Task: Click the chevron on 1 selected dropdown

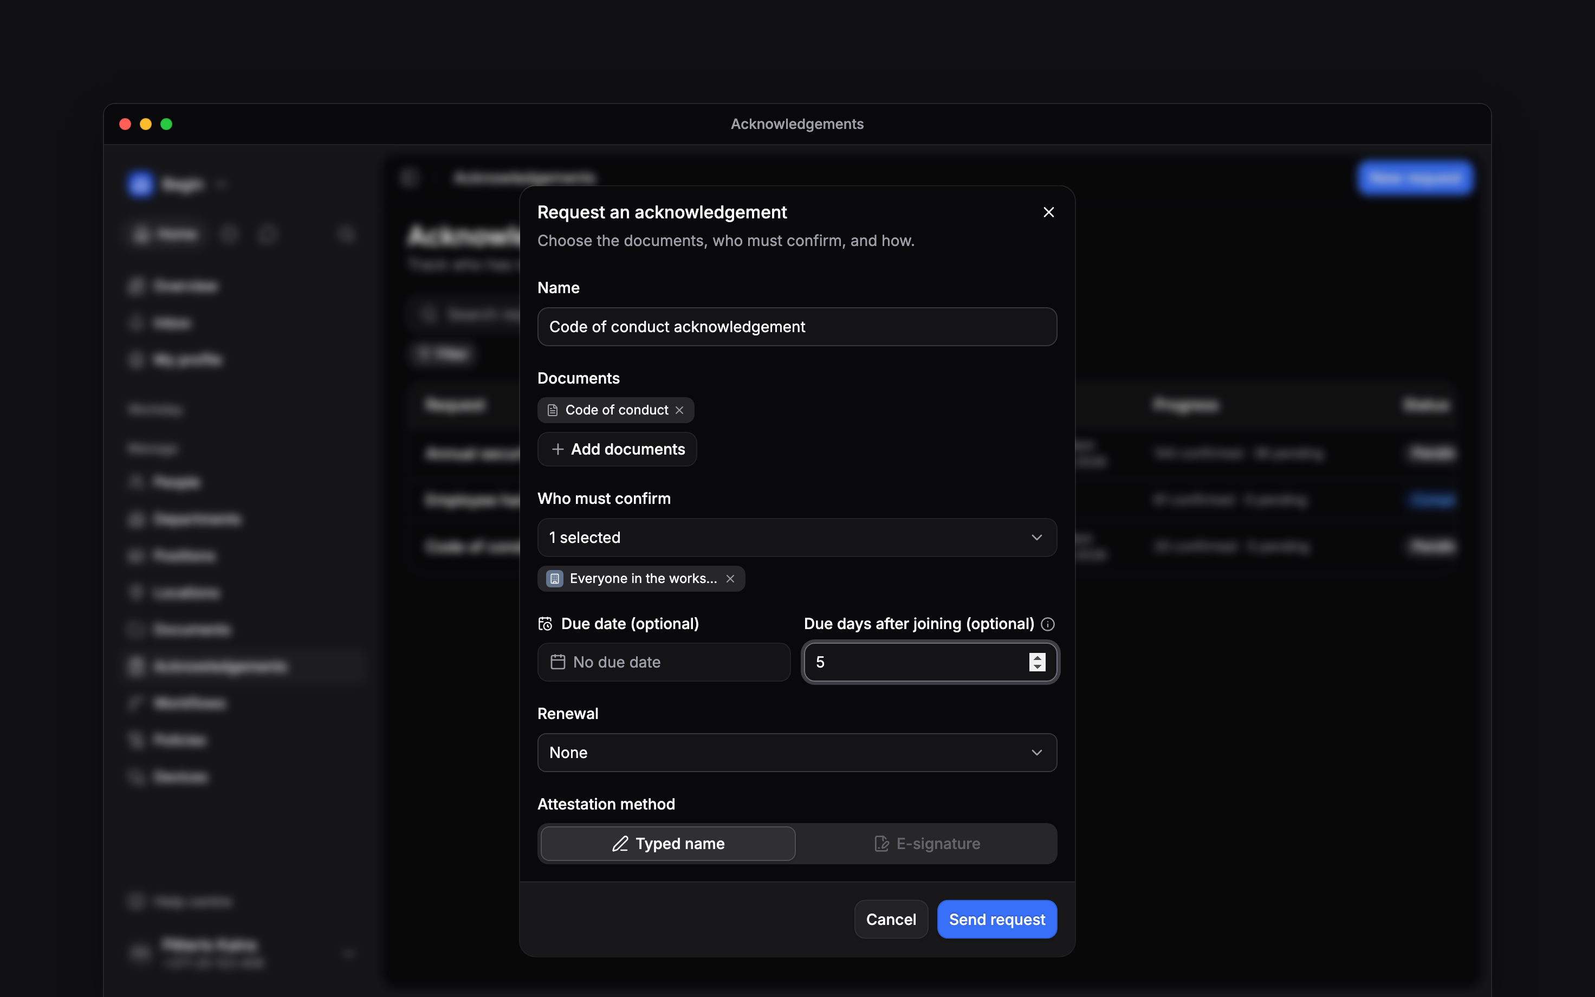Action: pos(1036,538)
